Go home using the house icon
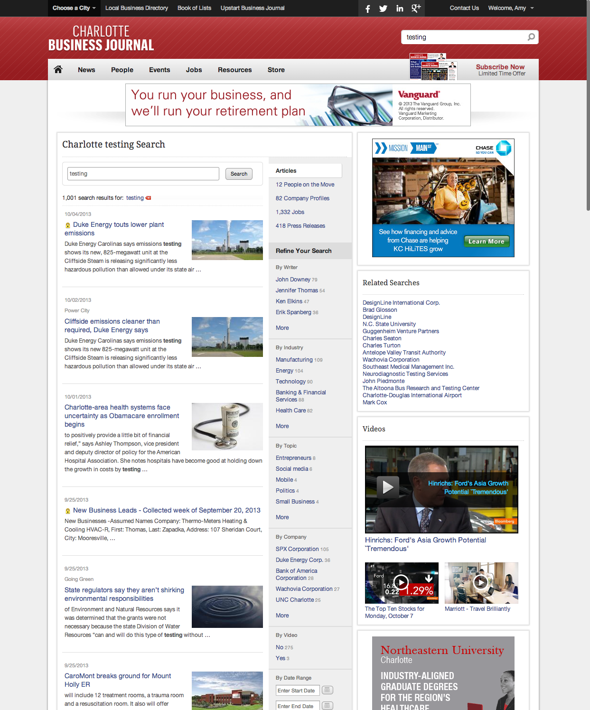The image size is (590, 710). click(x=58, y=69)
